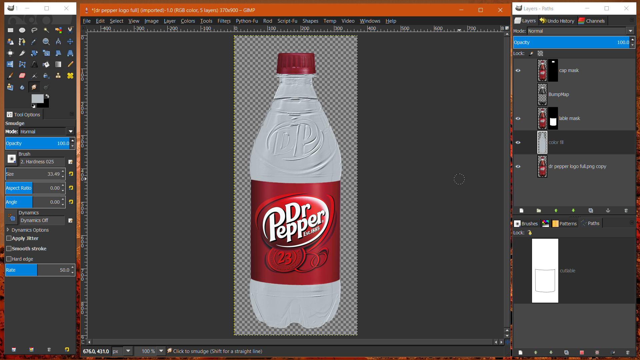
Task: Open the Layers dock tab configuration menu
Action: point(632,20)
